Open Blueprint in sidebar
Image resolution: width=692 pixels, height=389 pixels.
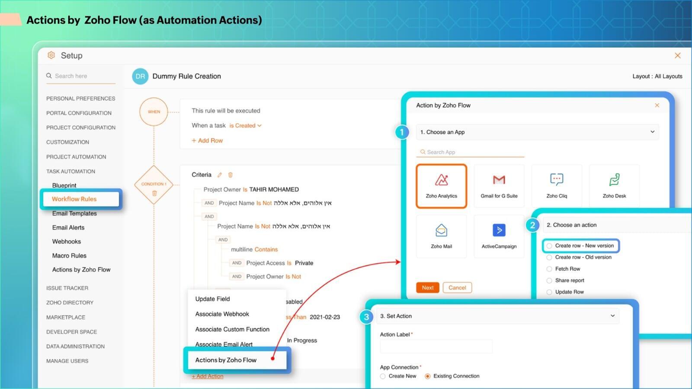click(x=64, y=185)
